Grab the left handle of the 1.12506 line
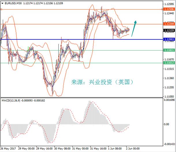The width and height of the screenshot is (176, 152). [1, 9]
